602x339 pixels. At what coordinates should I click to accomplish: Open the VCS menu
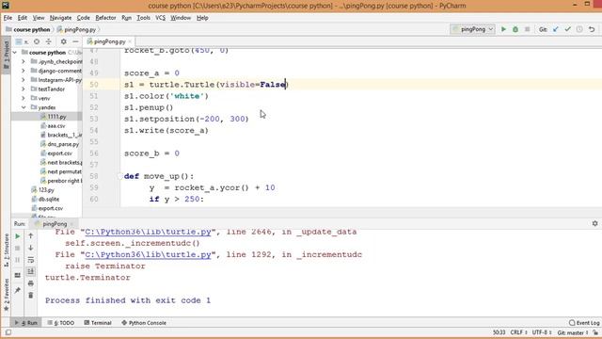160,18
